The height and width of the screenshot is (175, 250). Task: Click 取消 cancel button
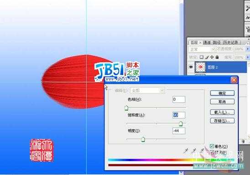222,102
